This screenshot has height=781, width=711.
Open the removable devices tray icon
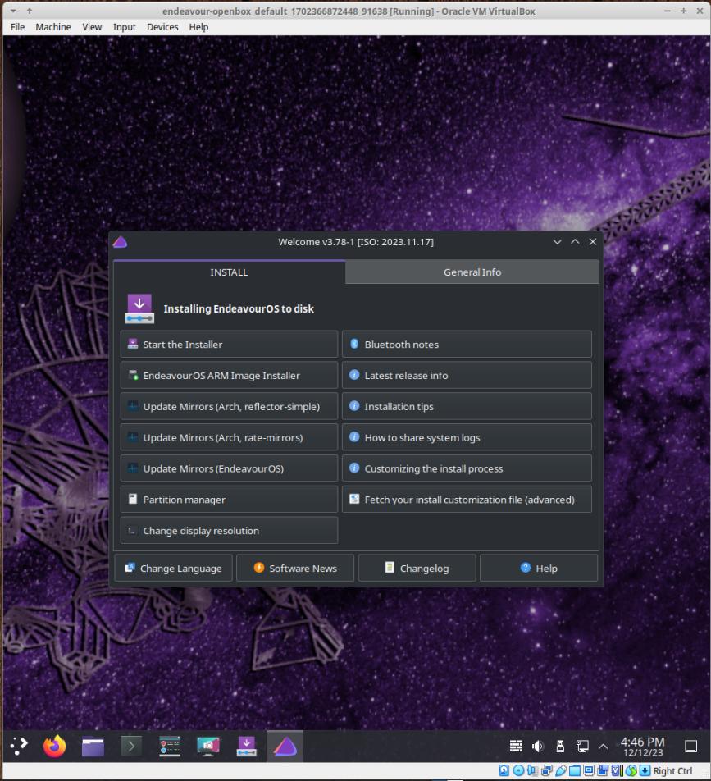[560, 746]
